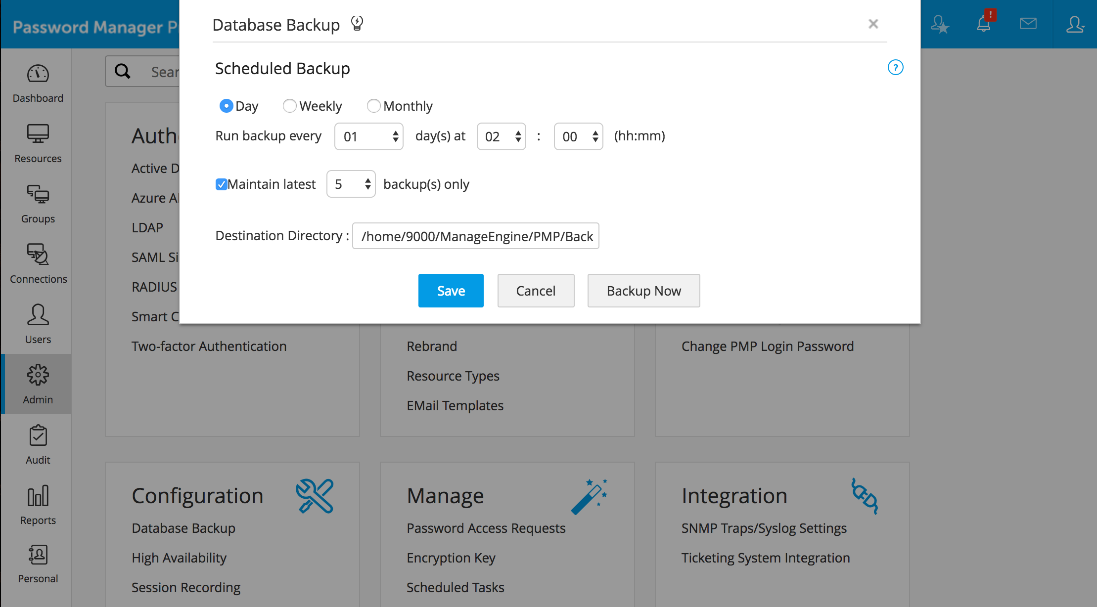Click the Destination Directory input field
1097x607 pixels.
pyautogui.click(x=476, y=236)
